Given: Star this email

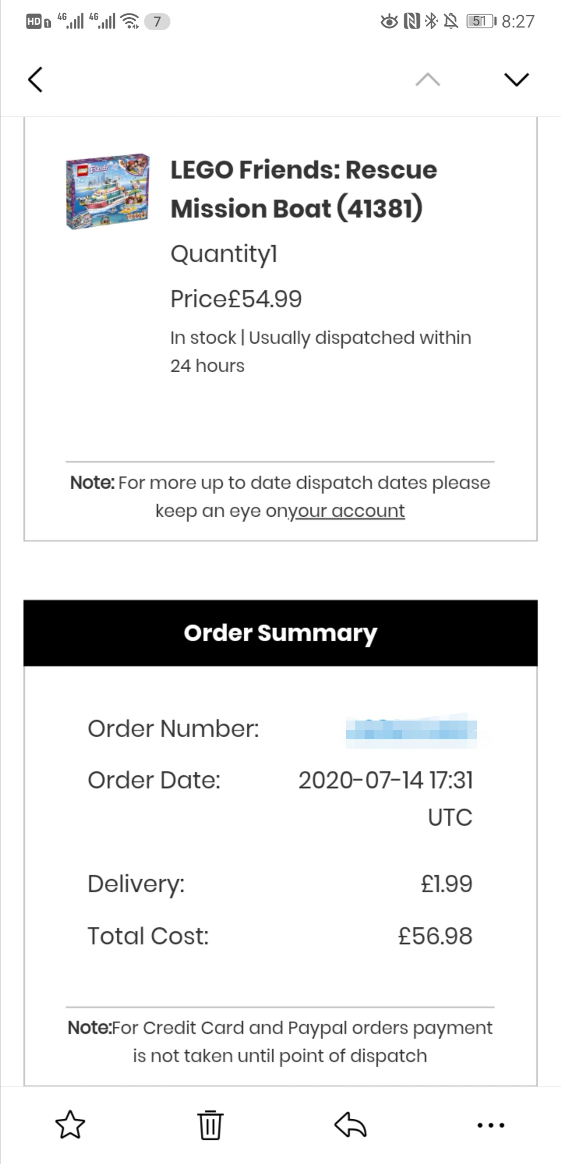Looking at the screenshot, I should tap(70, 1124).
